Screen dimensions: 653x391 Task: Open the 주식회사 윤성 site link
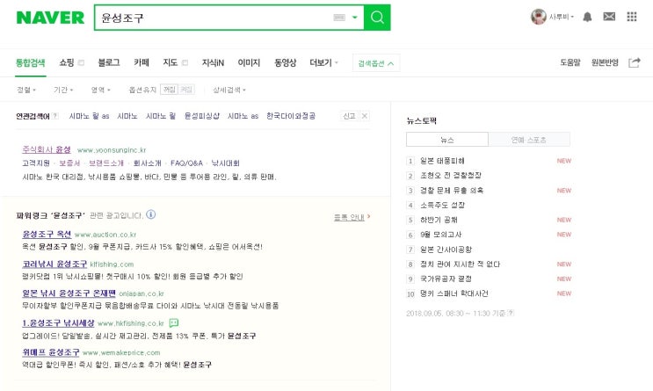coord(47,149)
